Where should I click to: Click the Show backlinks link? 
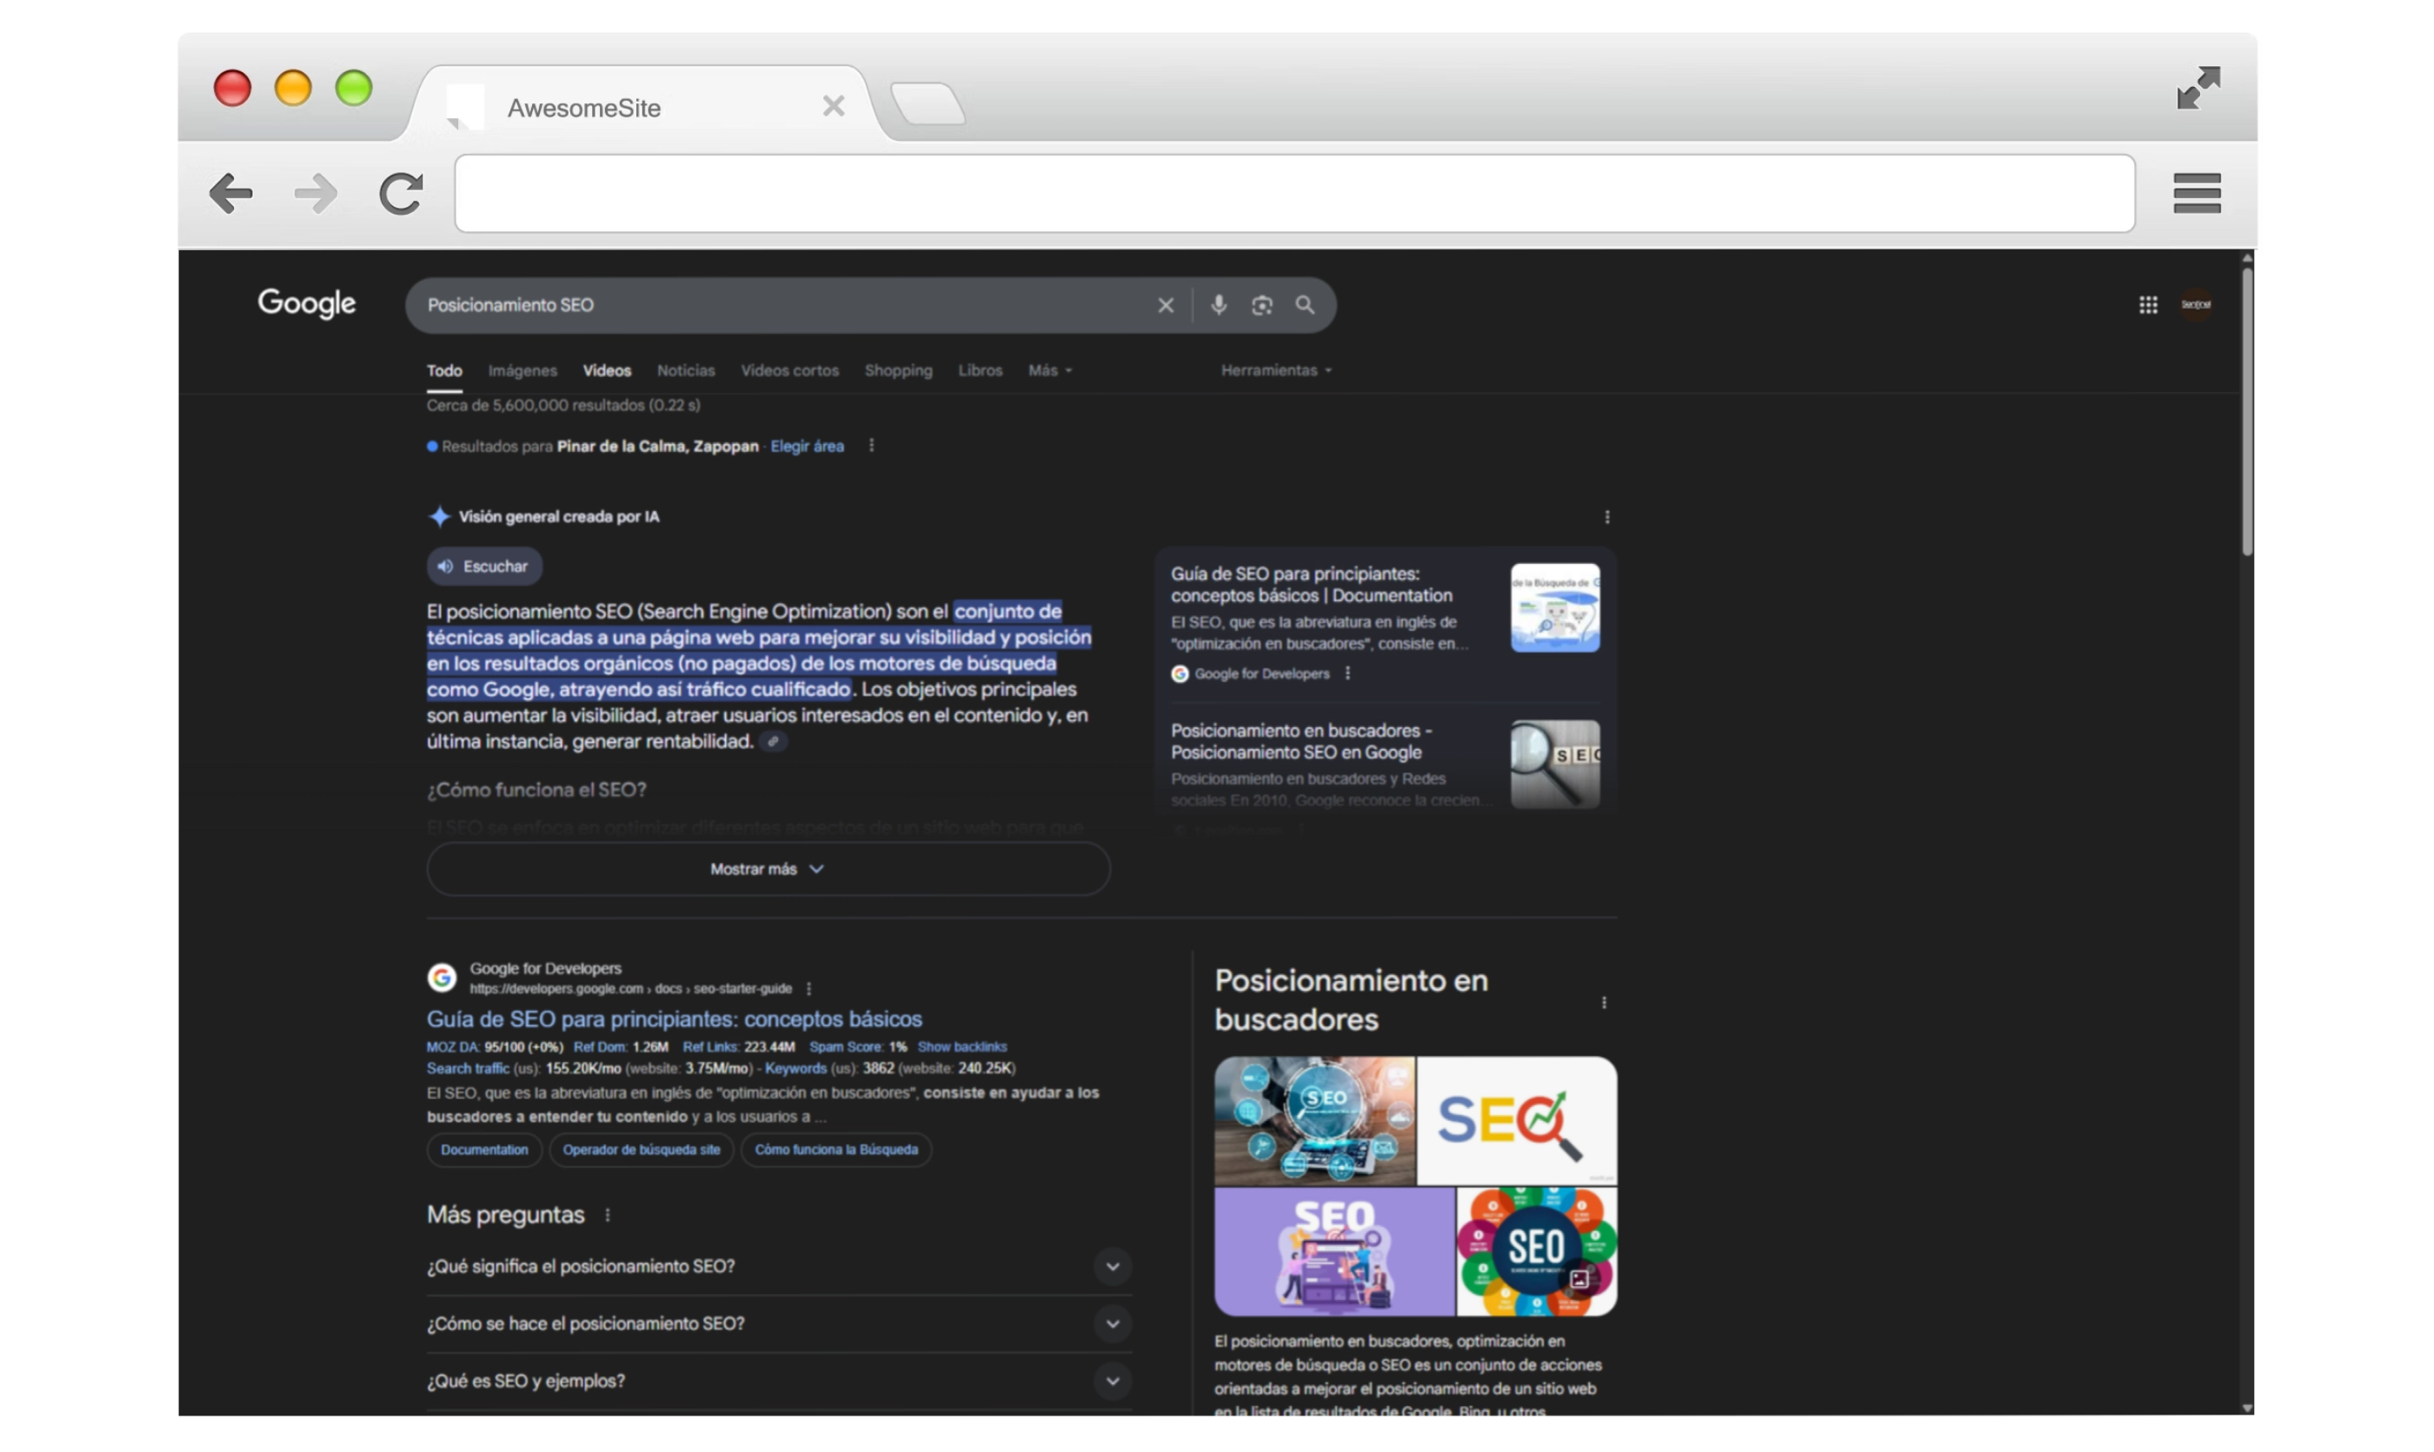961,1047
